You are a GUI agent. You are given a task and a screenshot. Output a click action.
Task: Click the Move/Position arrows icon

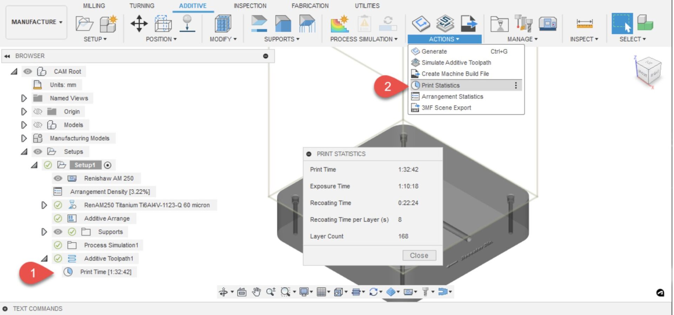point(139,24)
